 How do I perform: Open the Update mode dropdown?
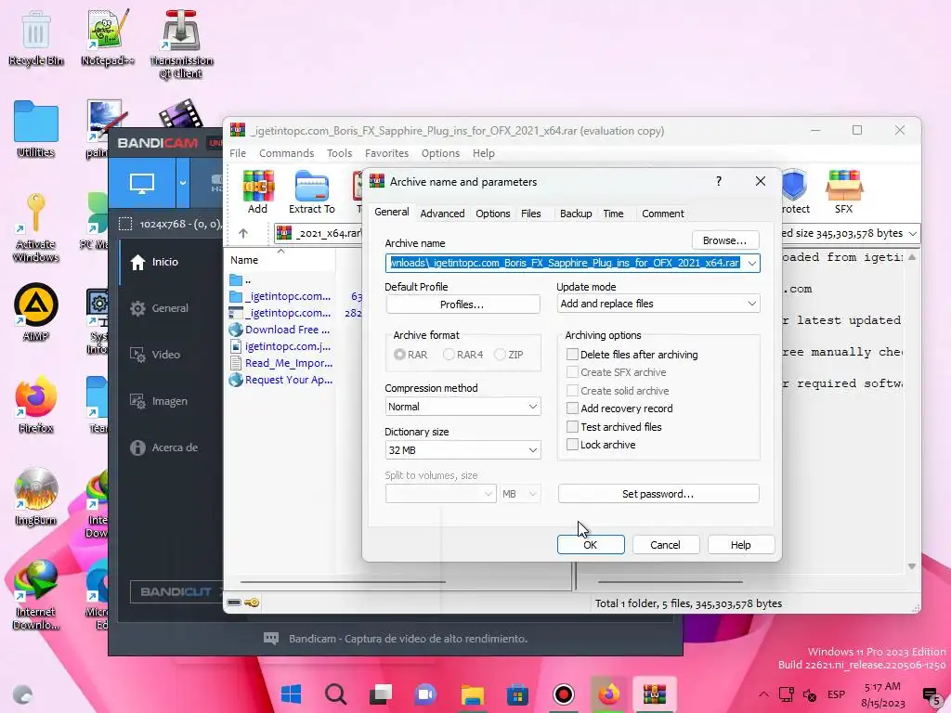click(x=658, y=304)
